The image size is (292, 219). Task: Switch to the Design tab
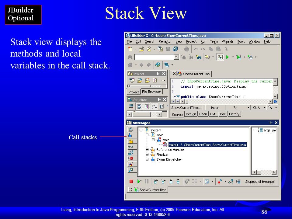(x=191, y=114)
